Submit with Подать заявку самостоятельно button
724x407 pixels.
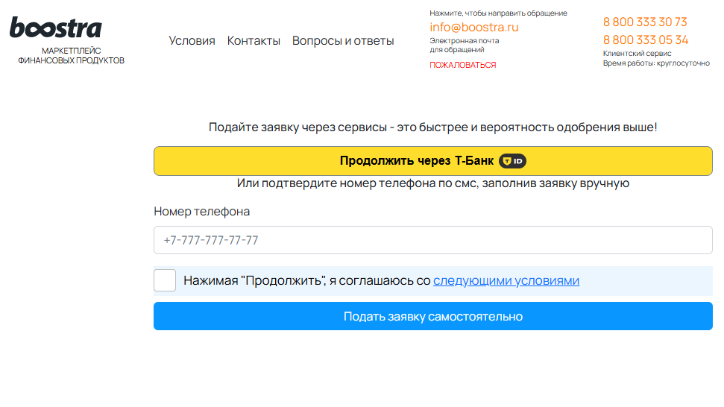point(432,317)
